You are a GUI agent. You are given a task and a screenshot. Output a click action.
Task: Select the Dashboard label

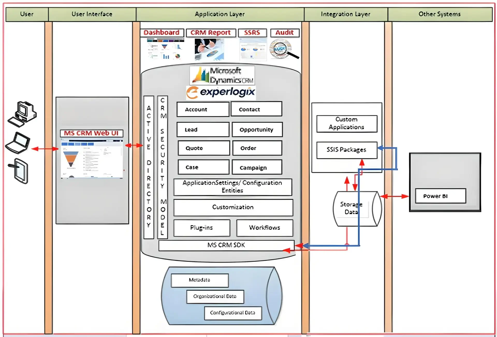(x=162, y=33)
